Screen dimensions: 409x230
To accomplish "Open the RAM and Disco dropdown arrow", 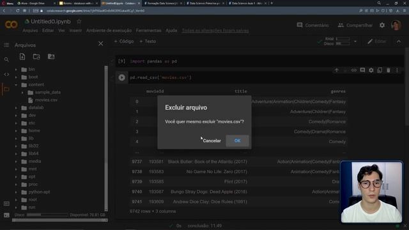I will 355,42.
